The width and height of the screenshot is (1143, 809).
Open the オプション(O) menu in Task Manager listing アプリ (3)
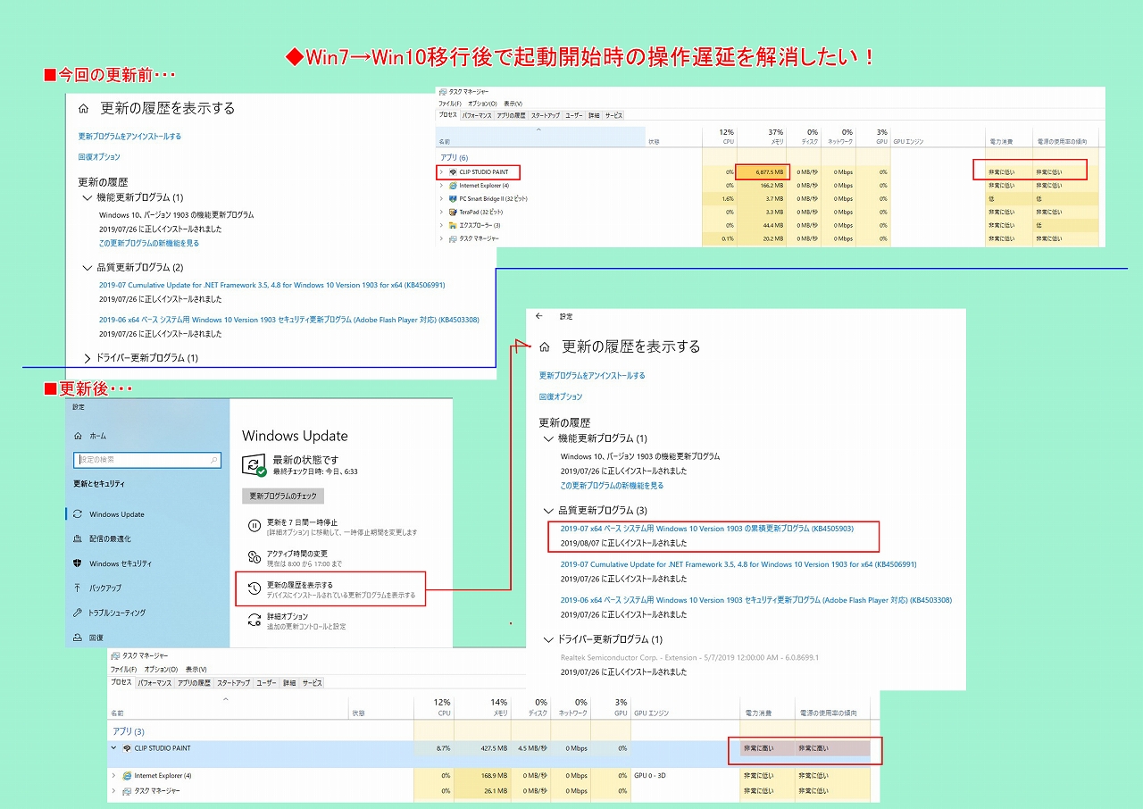pos(161,669)
